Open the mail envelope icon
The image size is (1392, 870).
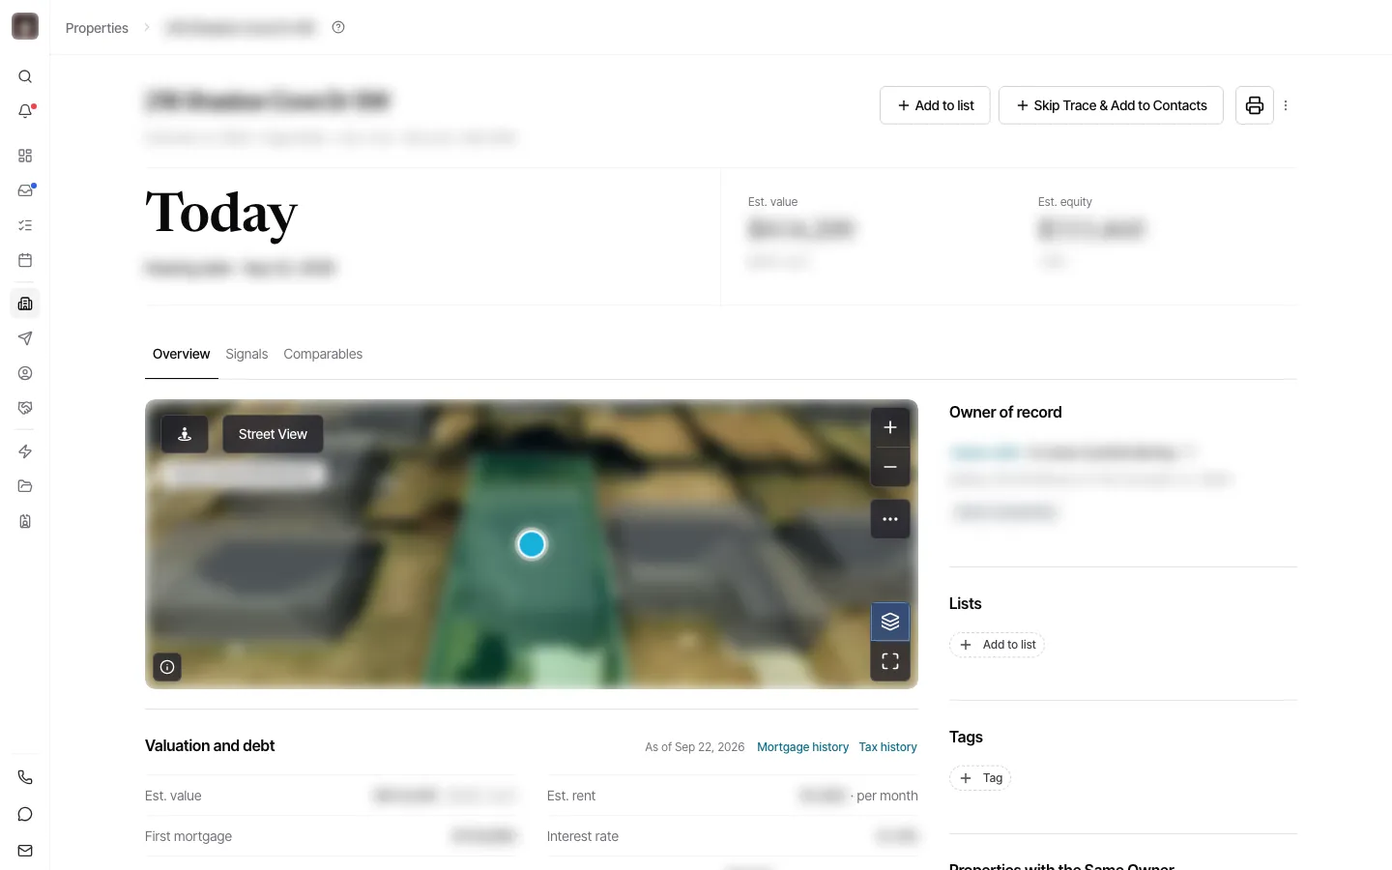click(25, 851)
